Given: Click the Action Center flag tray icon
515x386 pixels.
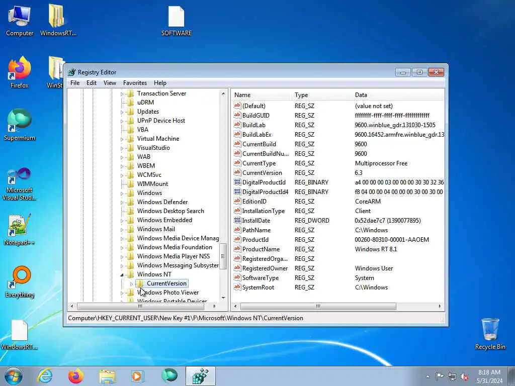Looking at the screenshot, I should coord(440,376).
